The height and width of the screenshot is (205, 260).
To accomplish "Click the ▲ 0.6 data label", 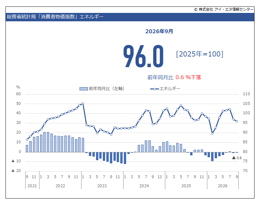I will [237, 158].
